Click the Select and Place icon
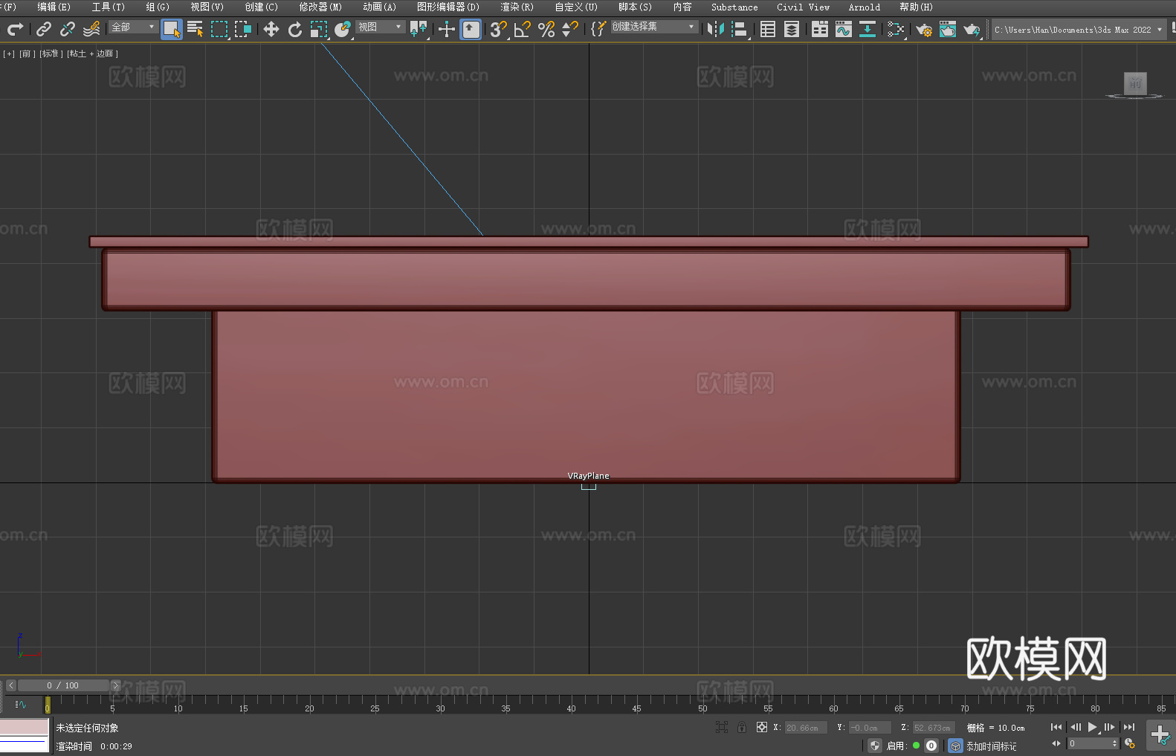The width and height of the screenshot is (1176, 756). pyautogui.click(x=343, y=29)
